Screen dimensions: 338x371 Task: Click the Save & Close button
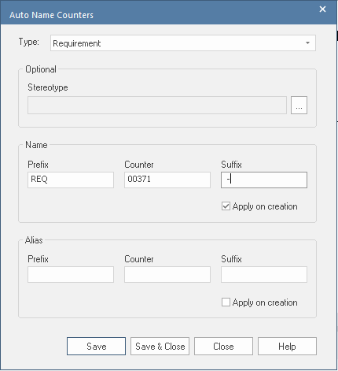[x=160, y=347]
